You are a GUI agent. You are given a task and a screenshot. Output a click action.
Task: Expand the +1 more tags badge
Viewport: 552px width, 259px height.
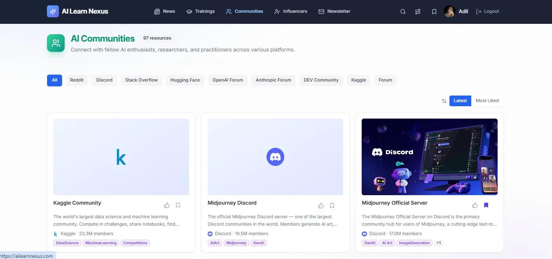coord(439,243)
